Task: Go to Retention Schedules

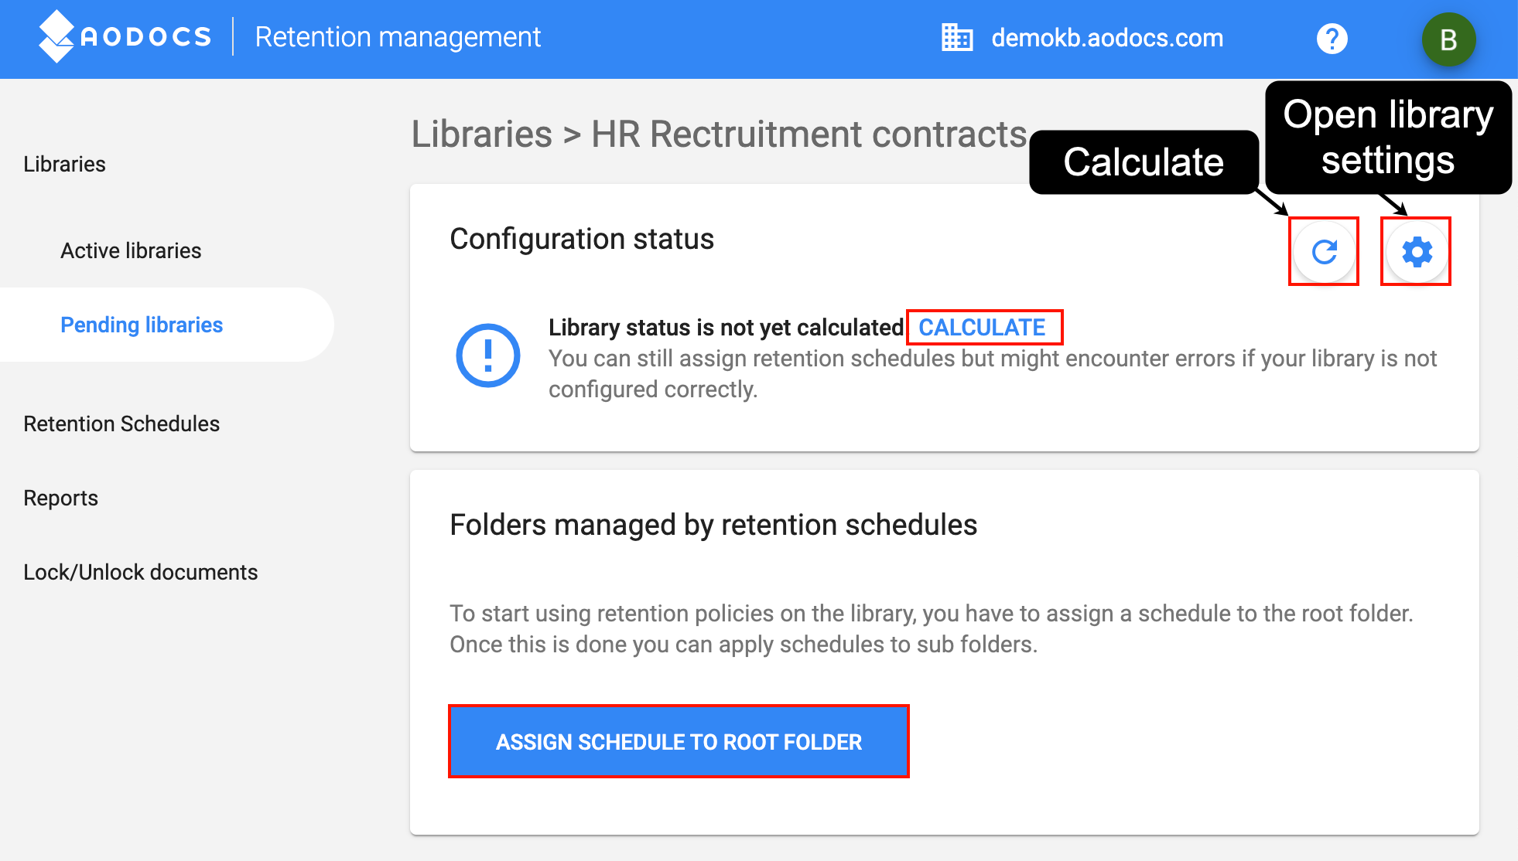Action: click(121, 424)
